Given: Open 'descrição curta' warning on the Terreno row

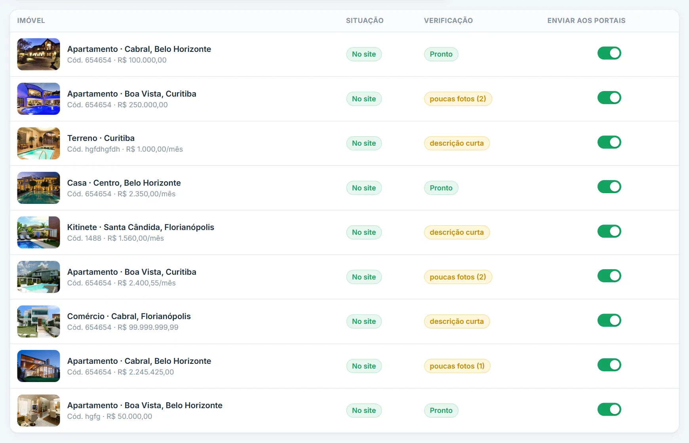Looking at the screenshot, I should tap(457, 143).
